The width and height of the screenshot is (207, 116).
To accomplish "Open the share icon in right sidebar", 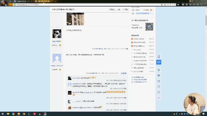I will pyautogui.click(x=159, y=81).
